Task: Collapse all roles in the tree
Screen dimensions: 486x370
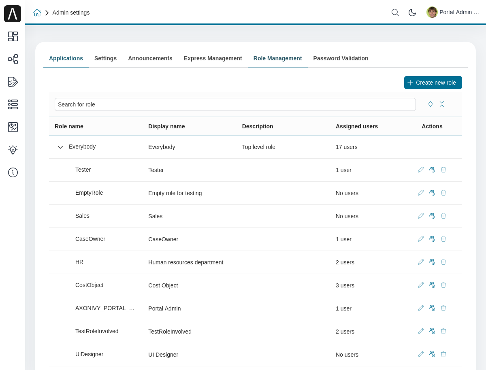Action: (442, 104)
